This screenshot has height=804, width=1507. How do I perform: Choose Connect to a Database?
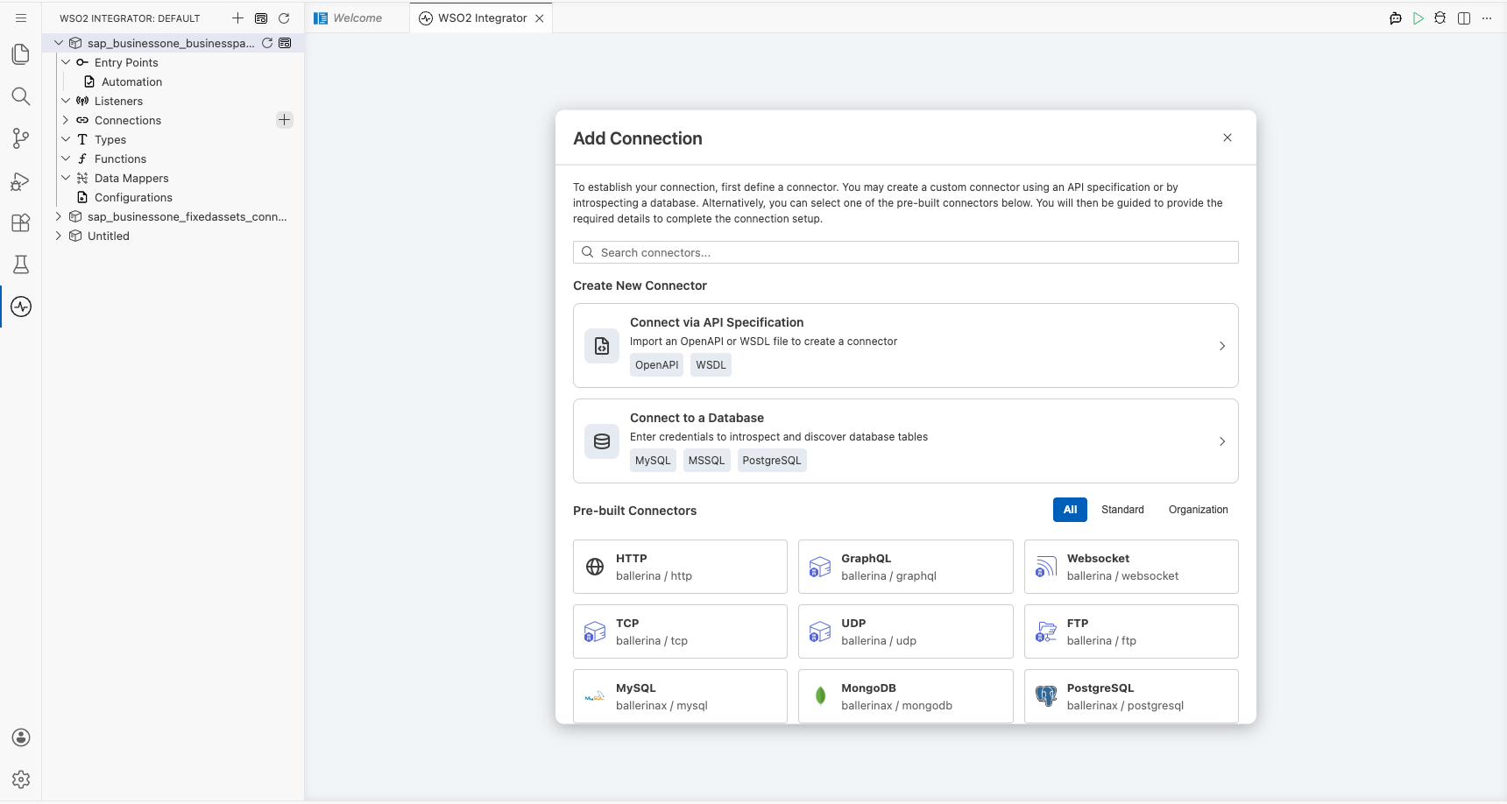tap(905, 441)
